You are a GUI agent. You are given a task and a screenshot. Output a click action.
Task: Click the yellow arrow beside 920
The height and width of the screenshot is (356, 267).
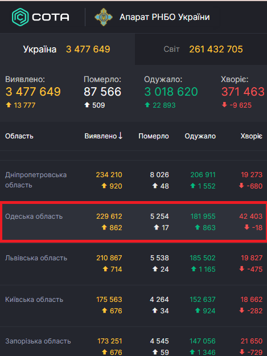(104, 186)
